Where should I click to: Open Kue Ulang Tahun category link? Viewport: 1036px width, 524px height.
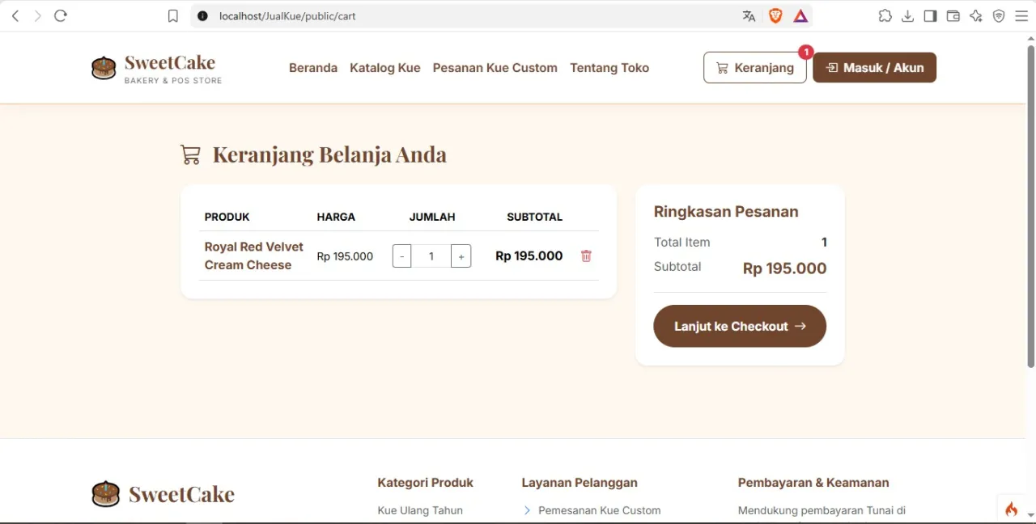420,510
